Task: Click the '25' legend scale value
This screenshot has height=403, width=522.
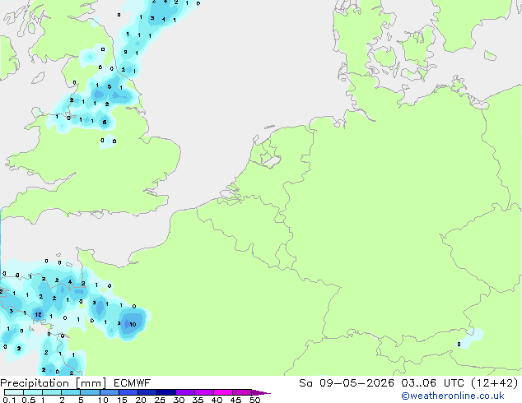Action: point(160,400)
